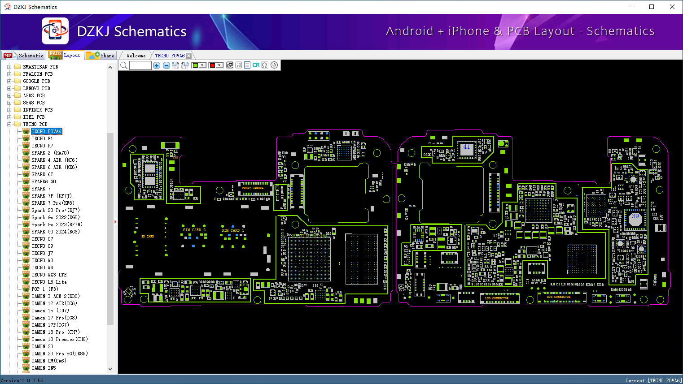The height and width of the screenshot is (384, 683).
Task: Click the red panel collapse arrow
Action: pyautogui.click(x=115, y=221)
